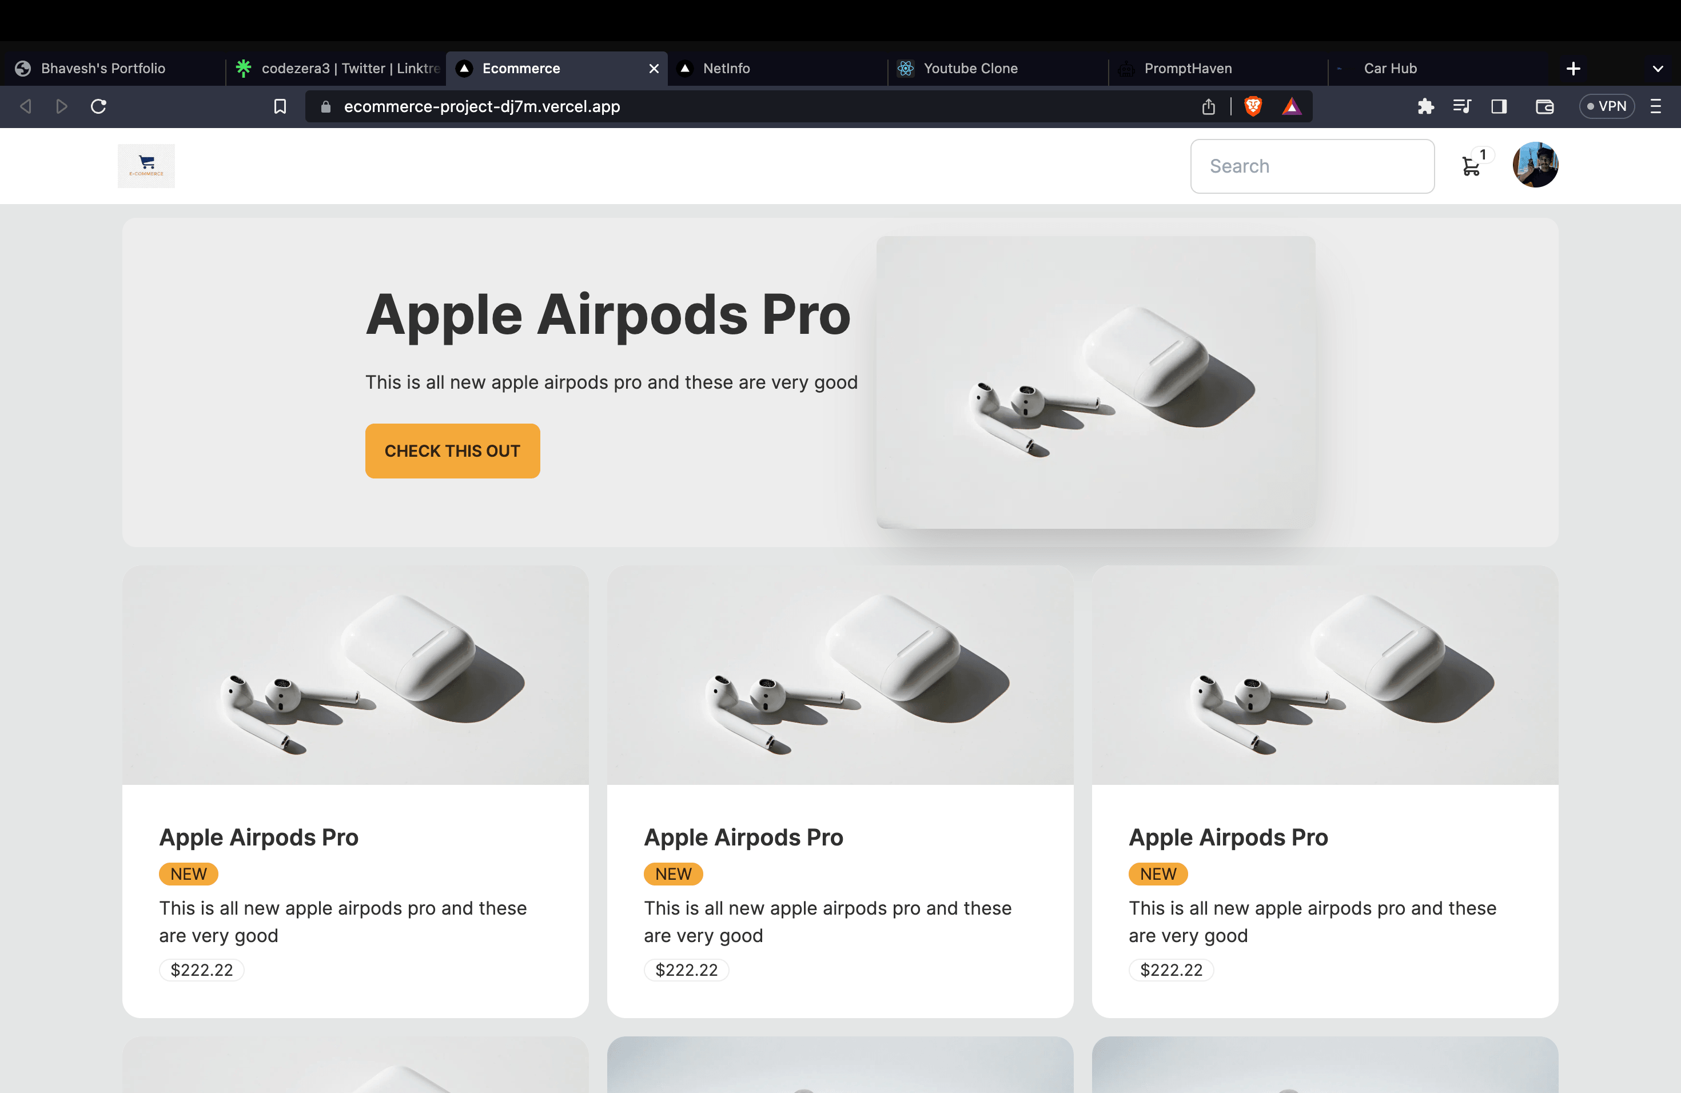Click the Brave Rewards triangle icon
This screenshot has width=1681, height=1093.
pyautogui.click(x=1292, y=107)
